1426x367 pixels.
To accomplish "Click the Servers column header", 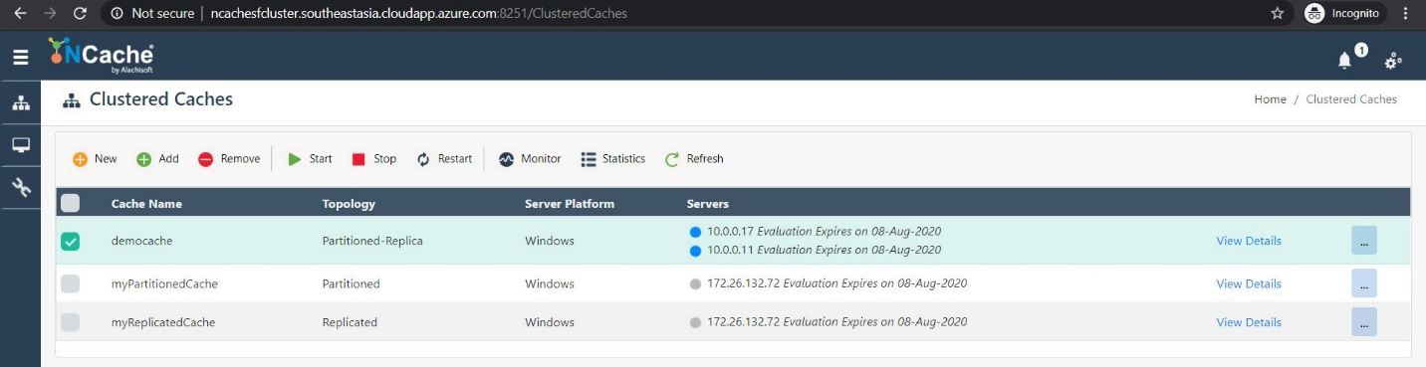I will (708, 204).
